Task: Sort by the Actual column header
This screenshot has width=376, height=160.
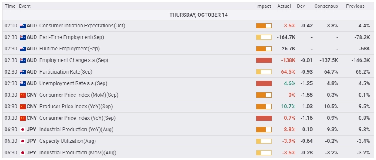Action: [x=284, y=6]
